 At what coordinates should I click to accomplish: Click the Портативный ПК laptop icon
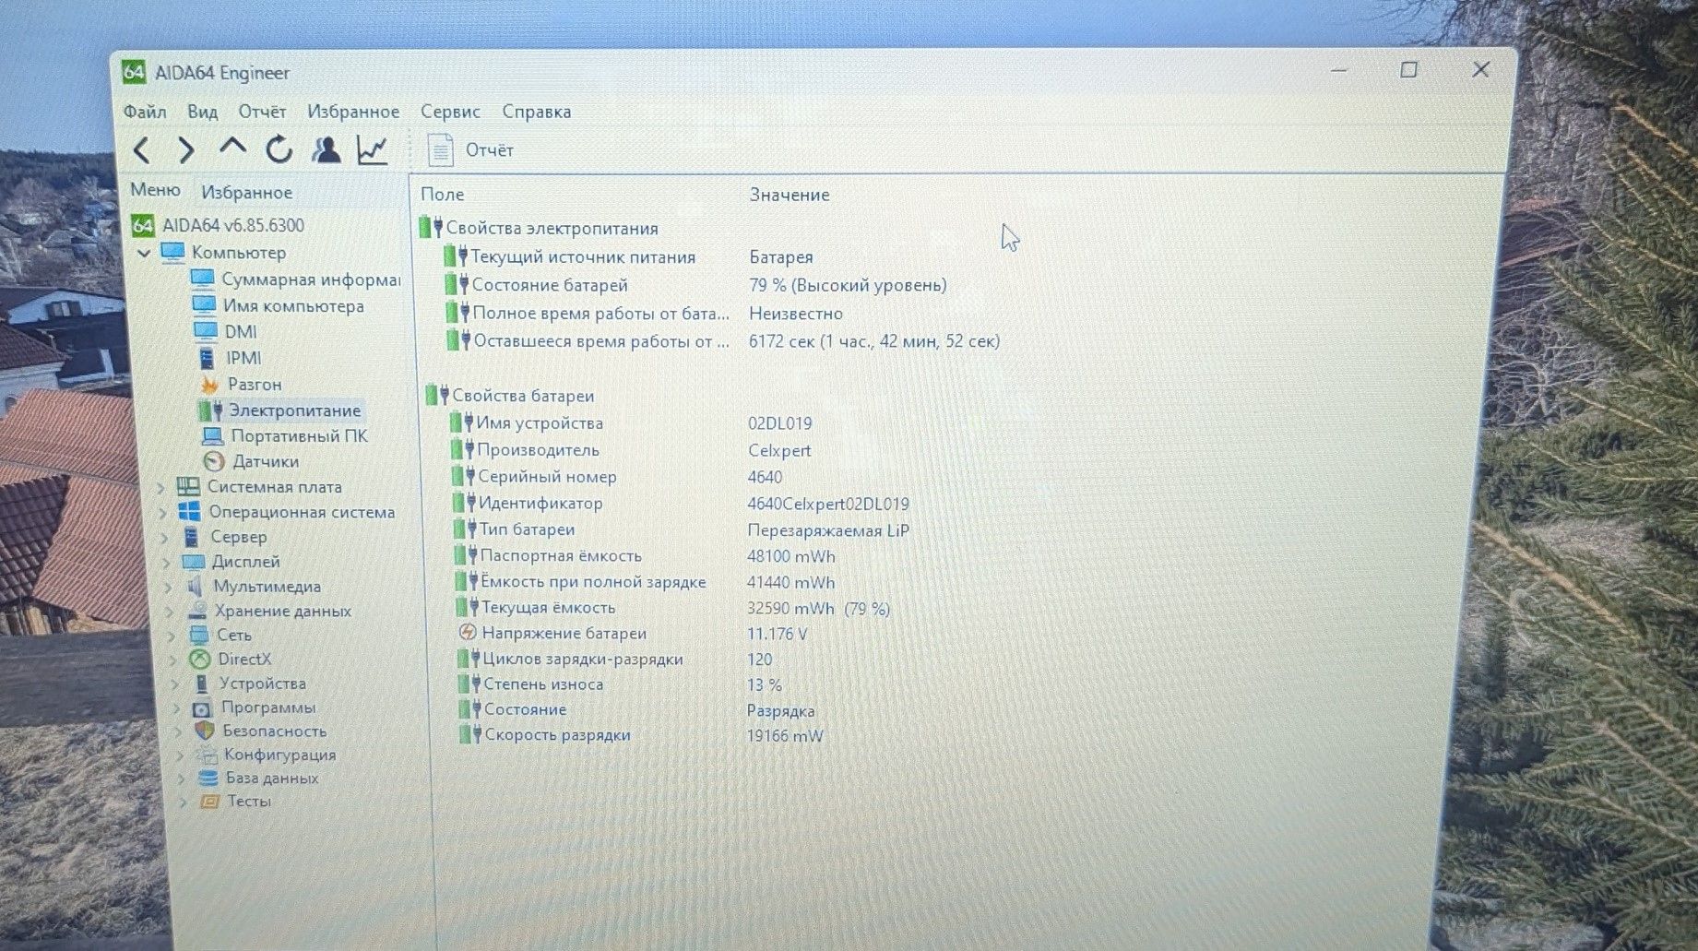(x=213, y=435)
